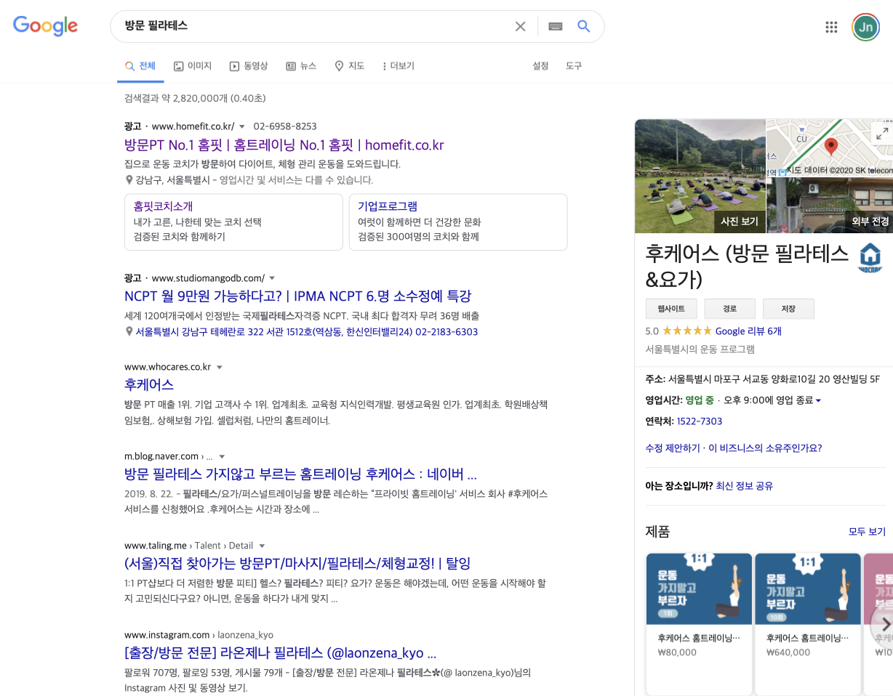Viewport: 893px width, 696px height.
Task: Expand options for the www.whocares.co.kr result
Action: tap(220, 367)
